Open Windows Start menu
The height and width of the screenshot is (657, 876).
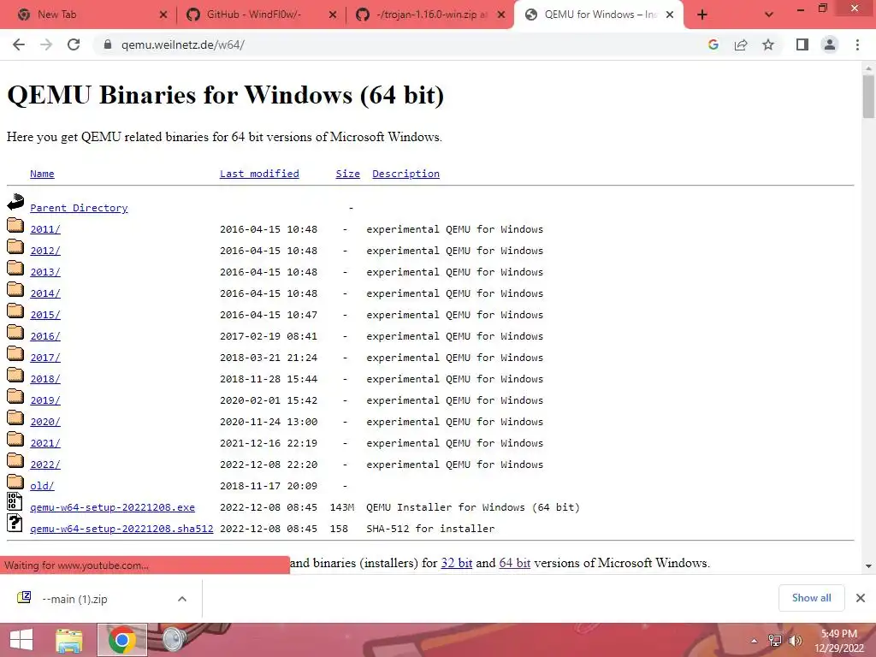(x=21, y=640)
